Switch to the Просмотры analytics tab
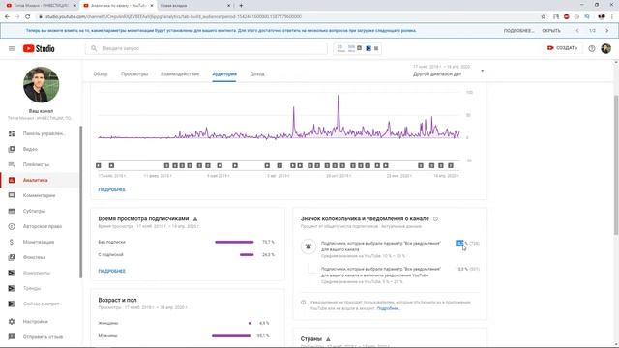The height and width of the screenshot is (348, 619). coord(134,74)
